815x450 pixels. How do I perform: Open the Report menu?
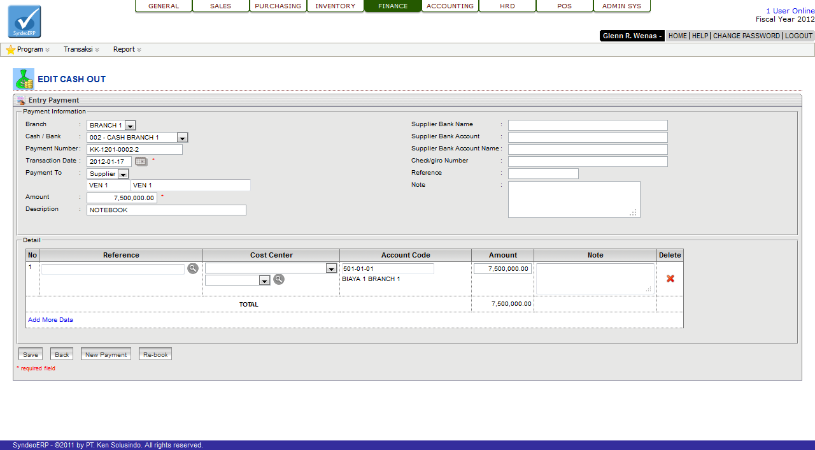point(127,50)
